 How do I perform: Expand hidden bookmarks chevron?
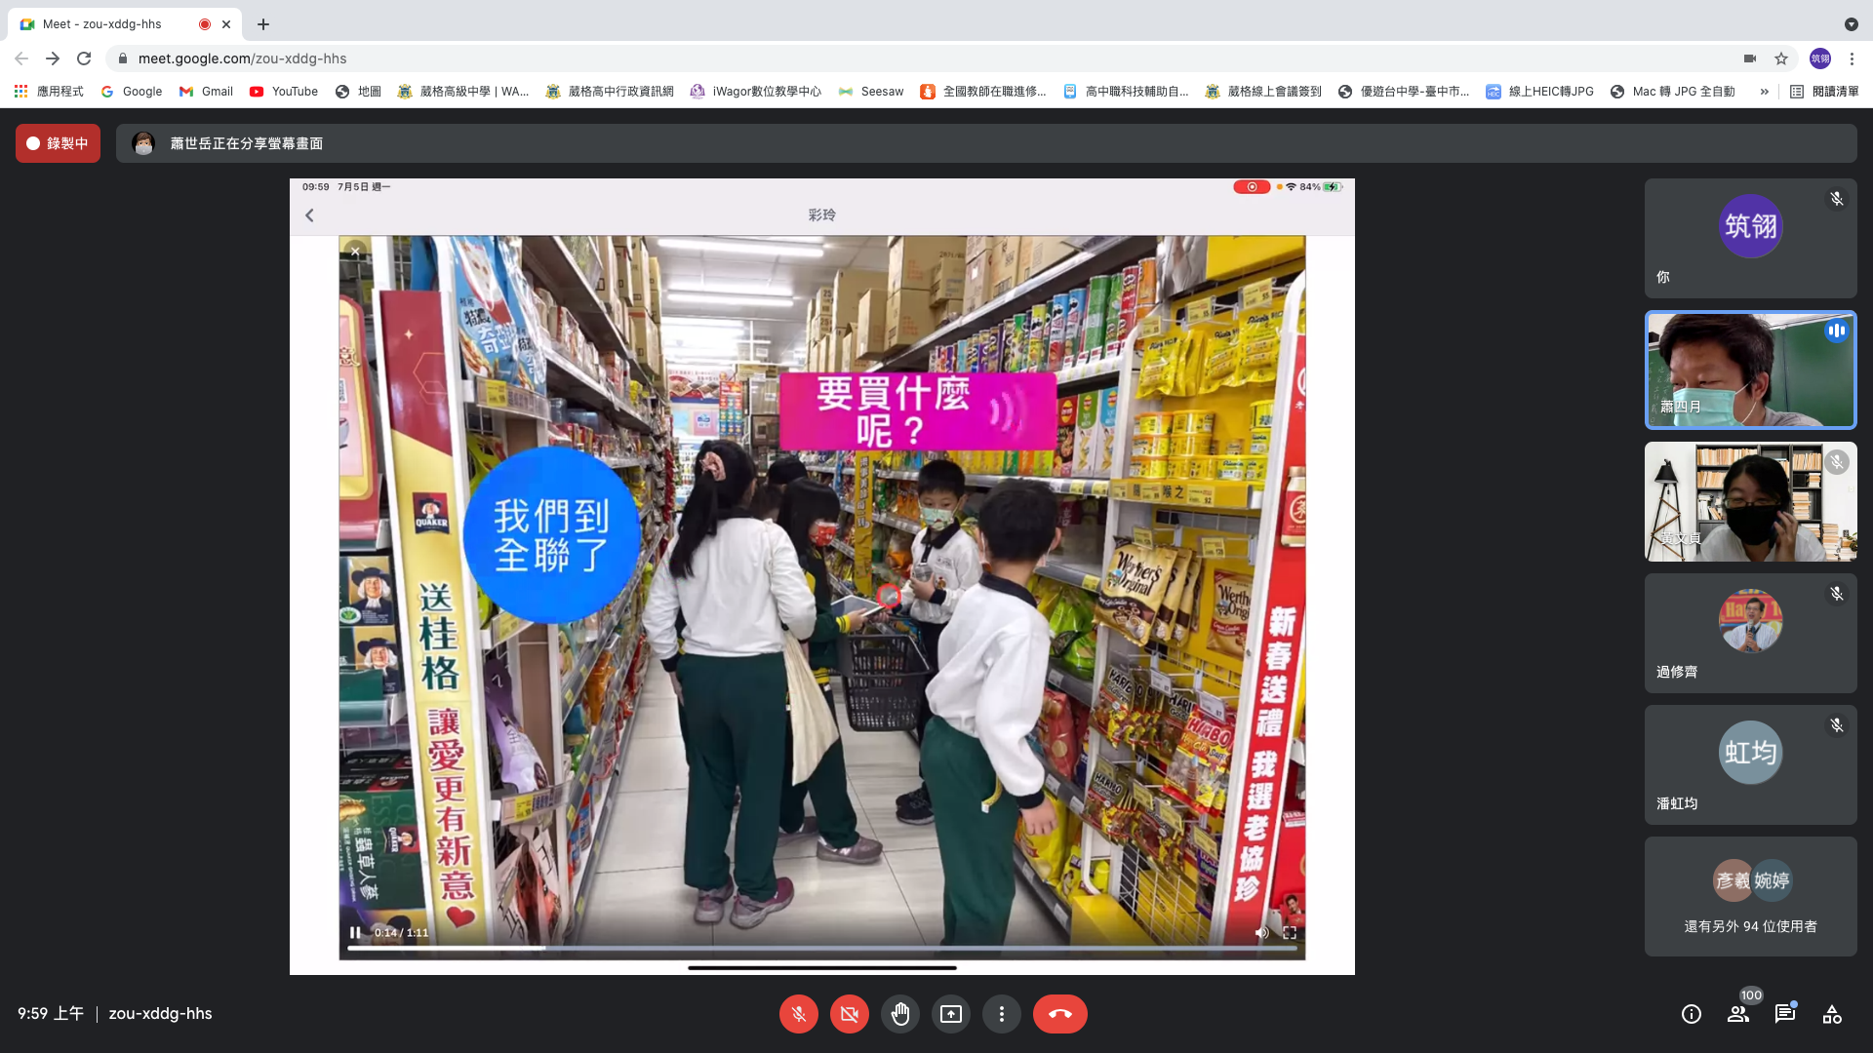(1764, 92)
